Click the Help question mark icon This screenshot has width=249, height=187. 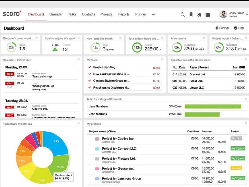click(235, 28)
